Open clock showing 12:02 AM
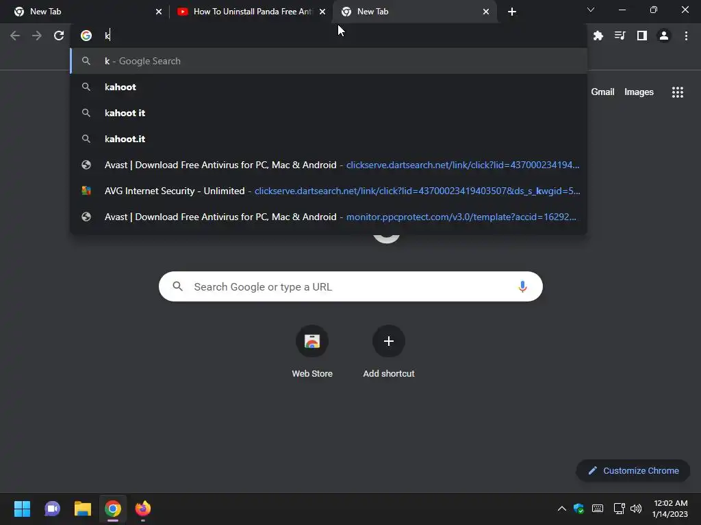This screenshot has height=525, width=701. click(x=670, y=509)
